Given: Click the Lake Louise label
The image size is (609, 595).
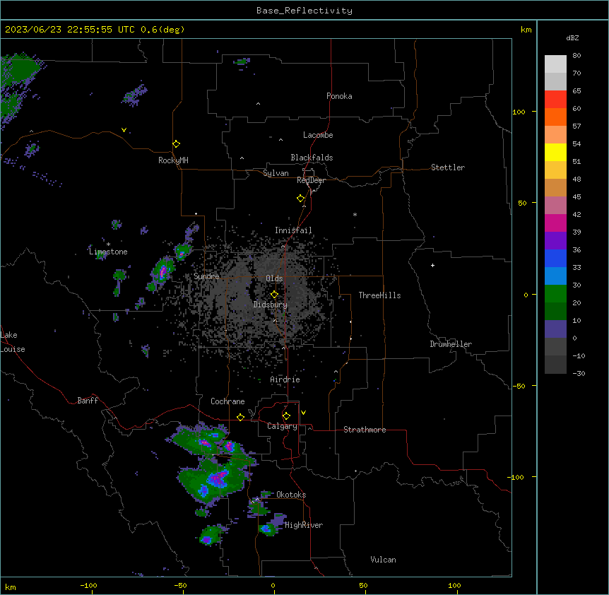Looking at the screenshot, I should [13, 342].
